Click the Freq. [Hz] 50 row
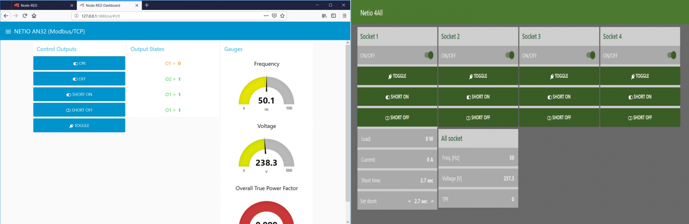 [478, 158]
